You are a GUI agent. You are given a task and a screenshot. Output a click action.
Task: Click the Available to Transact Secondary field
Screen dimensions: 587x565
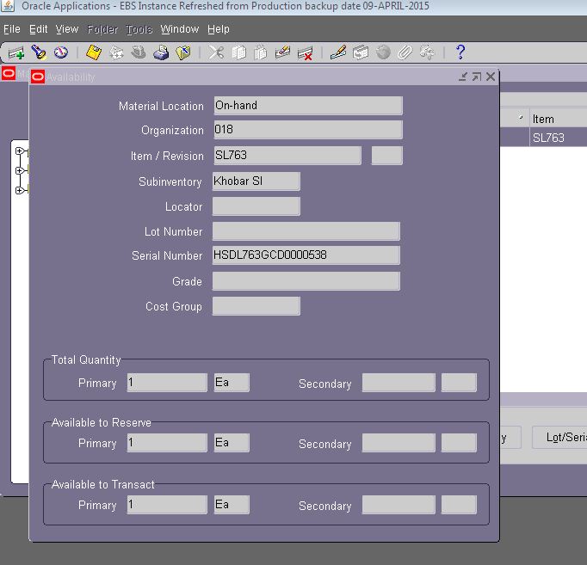399,505
